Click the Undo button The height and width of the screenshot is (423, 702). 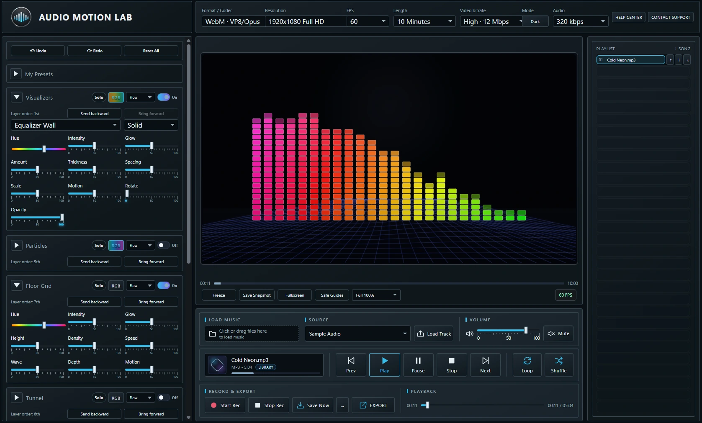pyautogui.click(x=38, y=51)
